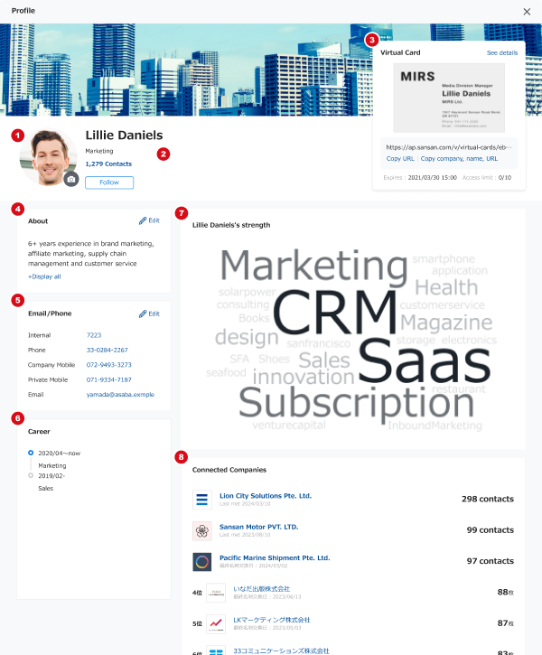Click the LK Marketing company logo icon
This screenshot has height=655, width=542.
click(216, 623)
